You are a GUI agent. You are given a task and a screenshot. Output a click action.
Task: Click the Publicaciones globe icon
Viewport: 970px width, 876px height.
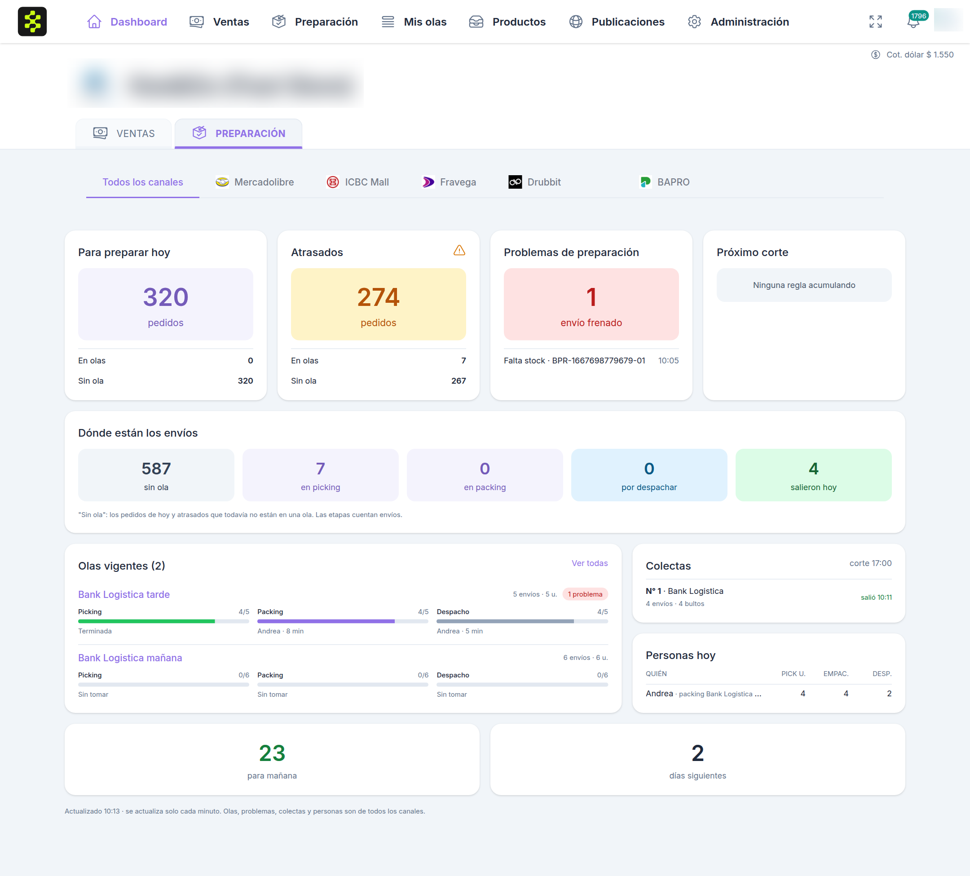575,22
